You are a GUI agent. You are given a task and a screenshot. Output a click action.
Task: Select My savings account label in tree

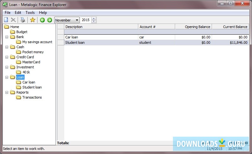pos(37,42)
